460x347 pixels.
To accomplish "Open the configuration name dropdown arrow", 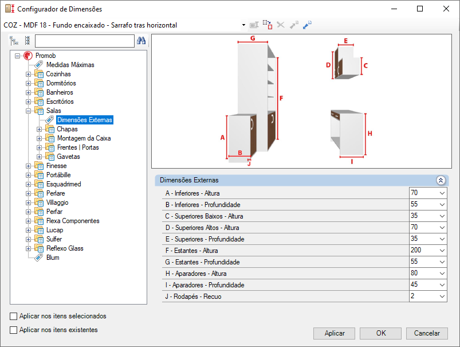I will (x=243, y=25).
